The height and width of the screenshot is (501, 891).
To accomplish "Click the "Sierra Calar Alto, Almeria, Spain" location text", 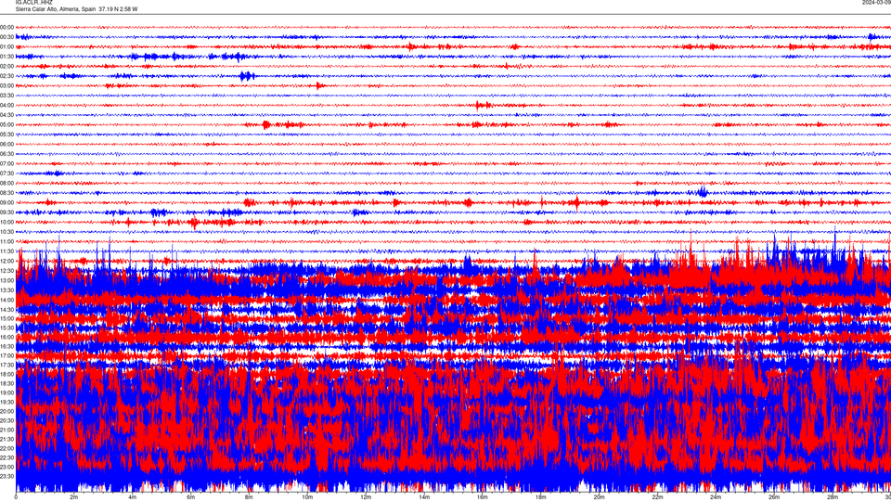I will coord(56,9).
